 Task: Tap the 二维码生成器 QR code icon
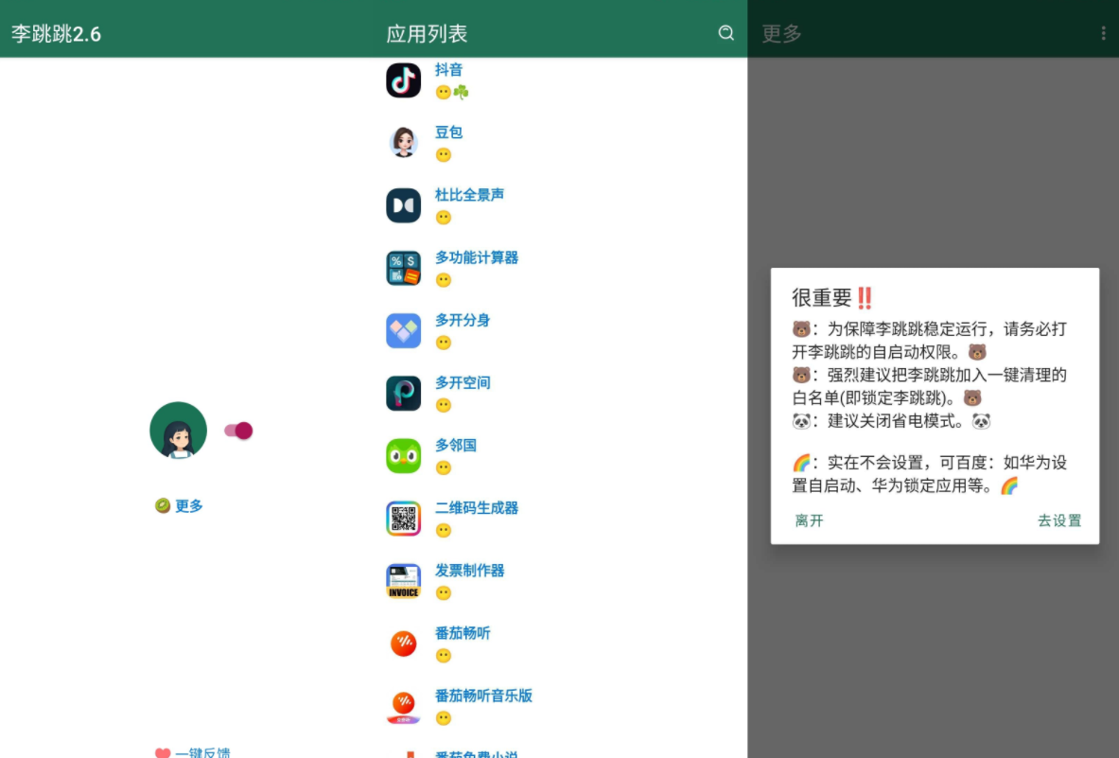(x=403, y=519)
